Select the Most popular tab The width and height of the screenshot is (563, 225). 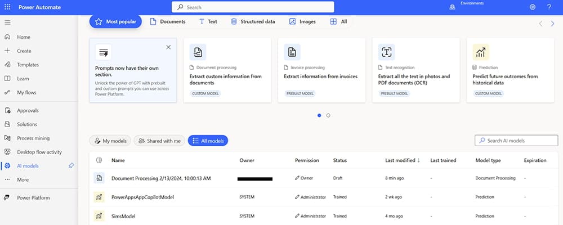coord(115,21)
